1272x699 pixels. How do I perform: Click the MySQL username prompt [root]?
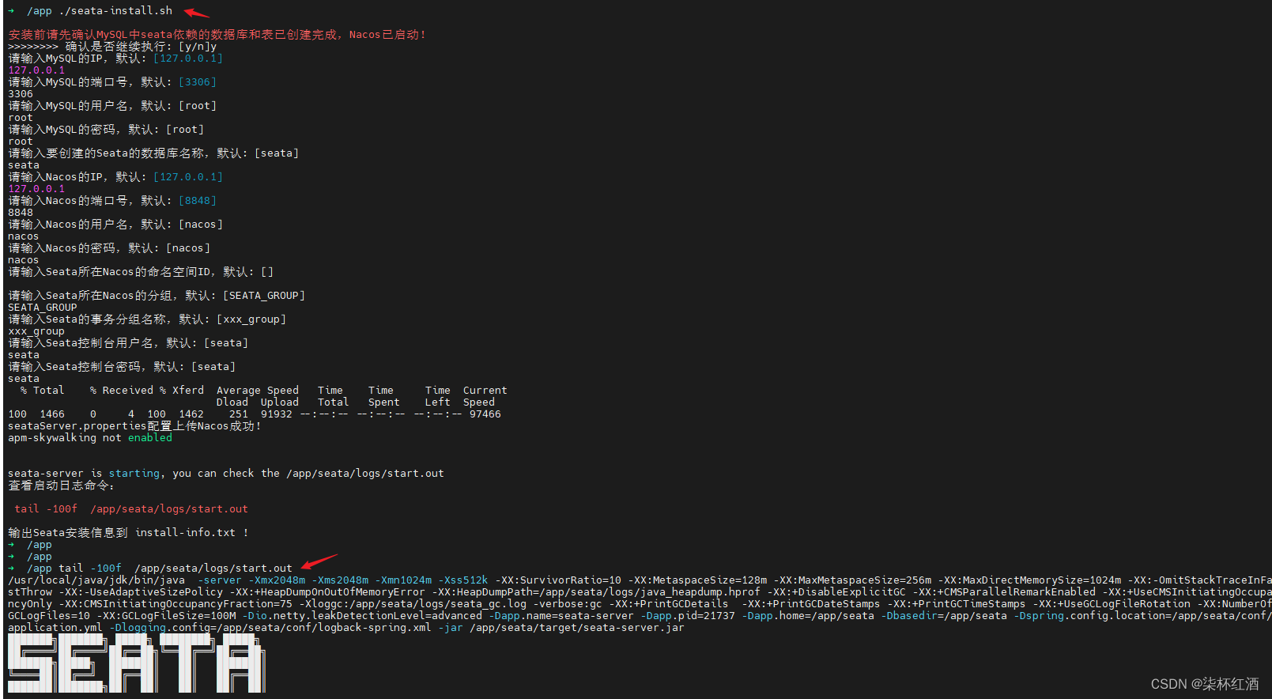[112, 105]
